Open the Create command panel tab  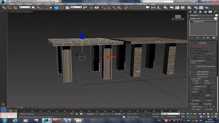190,12
